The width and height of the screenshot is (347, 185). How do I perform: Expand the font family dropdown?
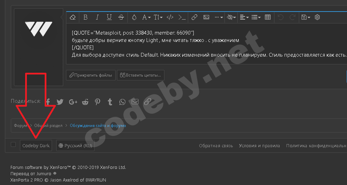(146, 17)
